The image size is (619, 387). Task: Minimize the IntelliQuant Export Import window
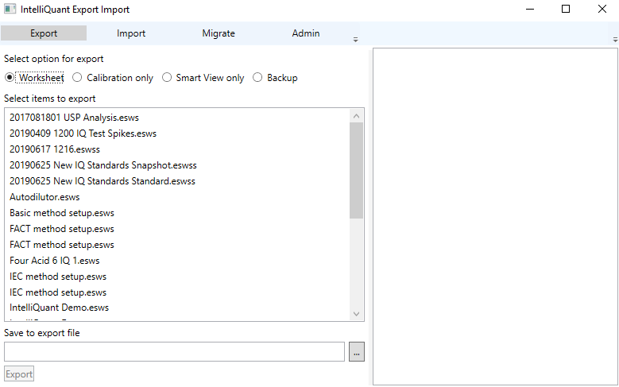[x=530, y=9]
